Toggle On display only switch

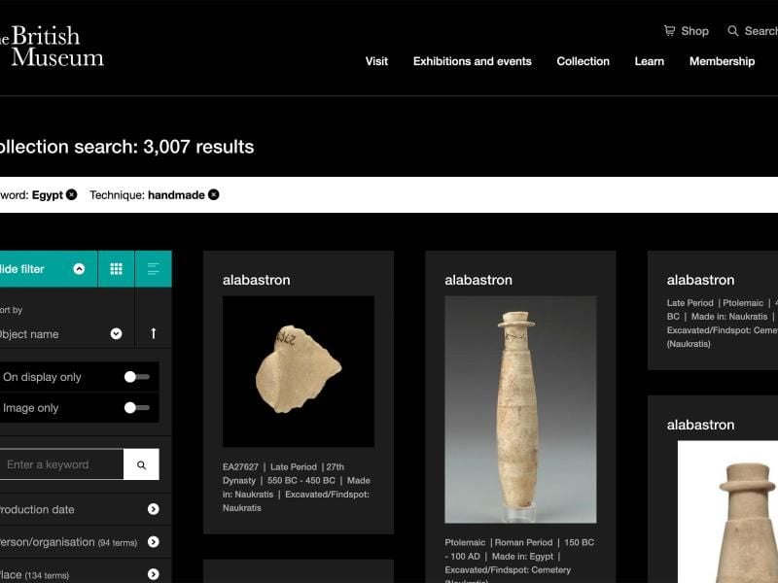pyautogui.click(x=137, y=377)
